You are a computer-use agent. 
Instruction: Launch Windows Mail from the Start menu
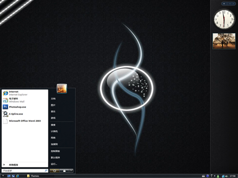pyautogui.click(x=25, y=100)
